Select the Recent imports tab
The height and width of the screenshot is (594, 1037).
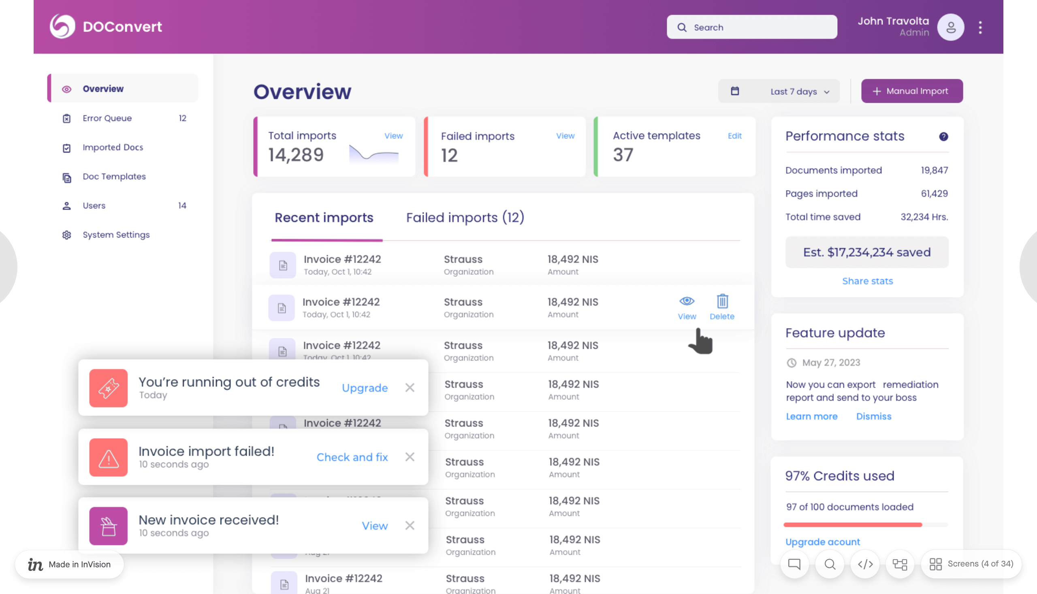(x=324, y=217)
